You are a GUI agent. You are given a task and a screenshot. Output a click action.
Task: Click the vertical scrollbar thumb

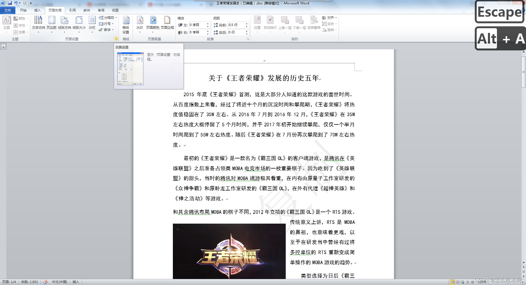point(524,72)
